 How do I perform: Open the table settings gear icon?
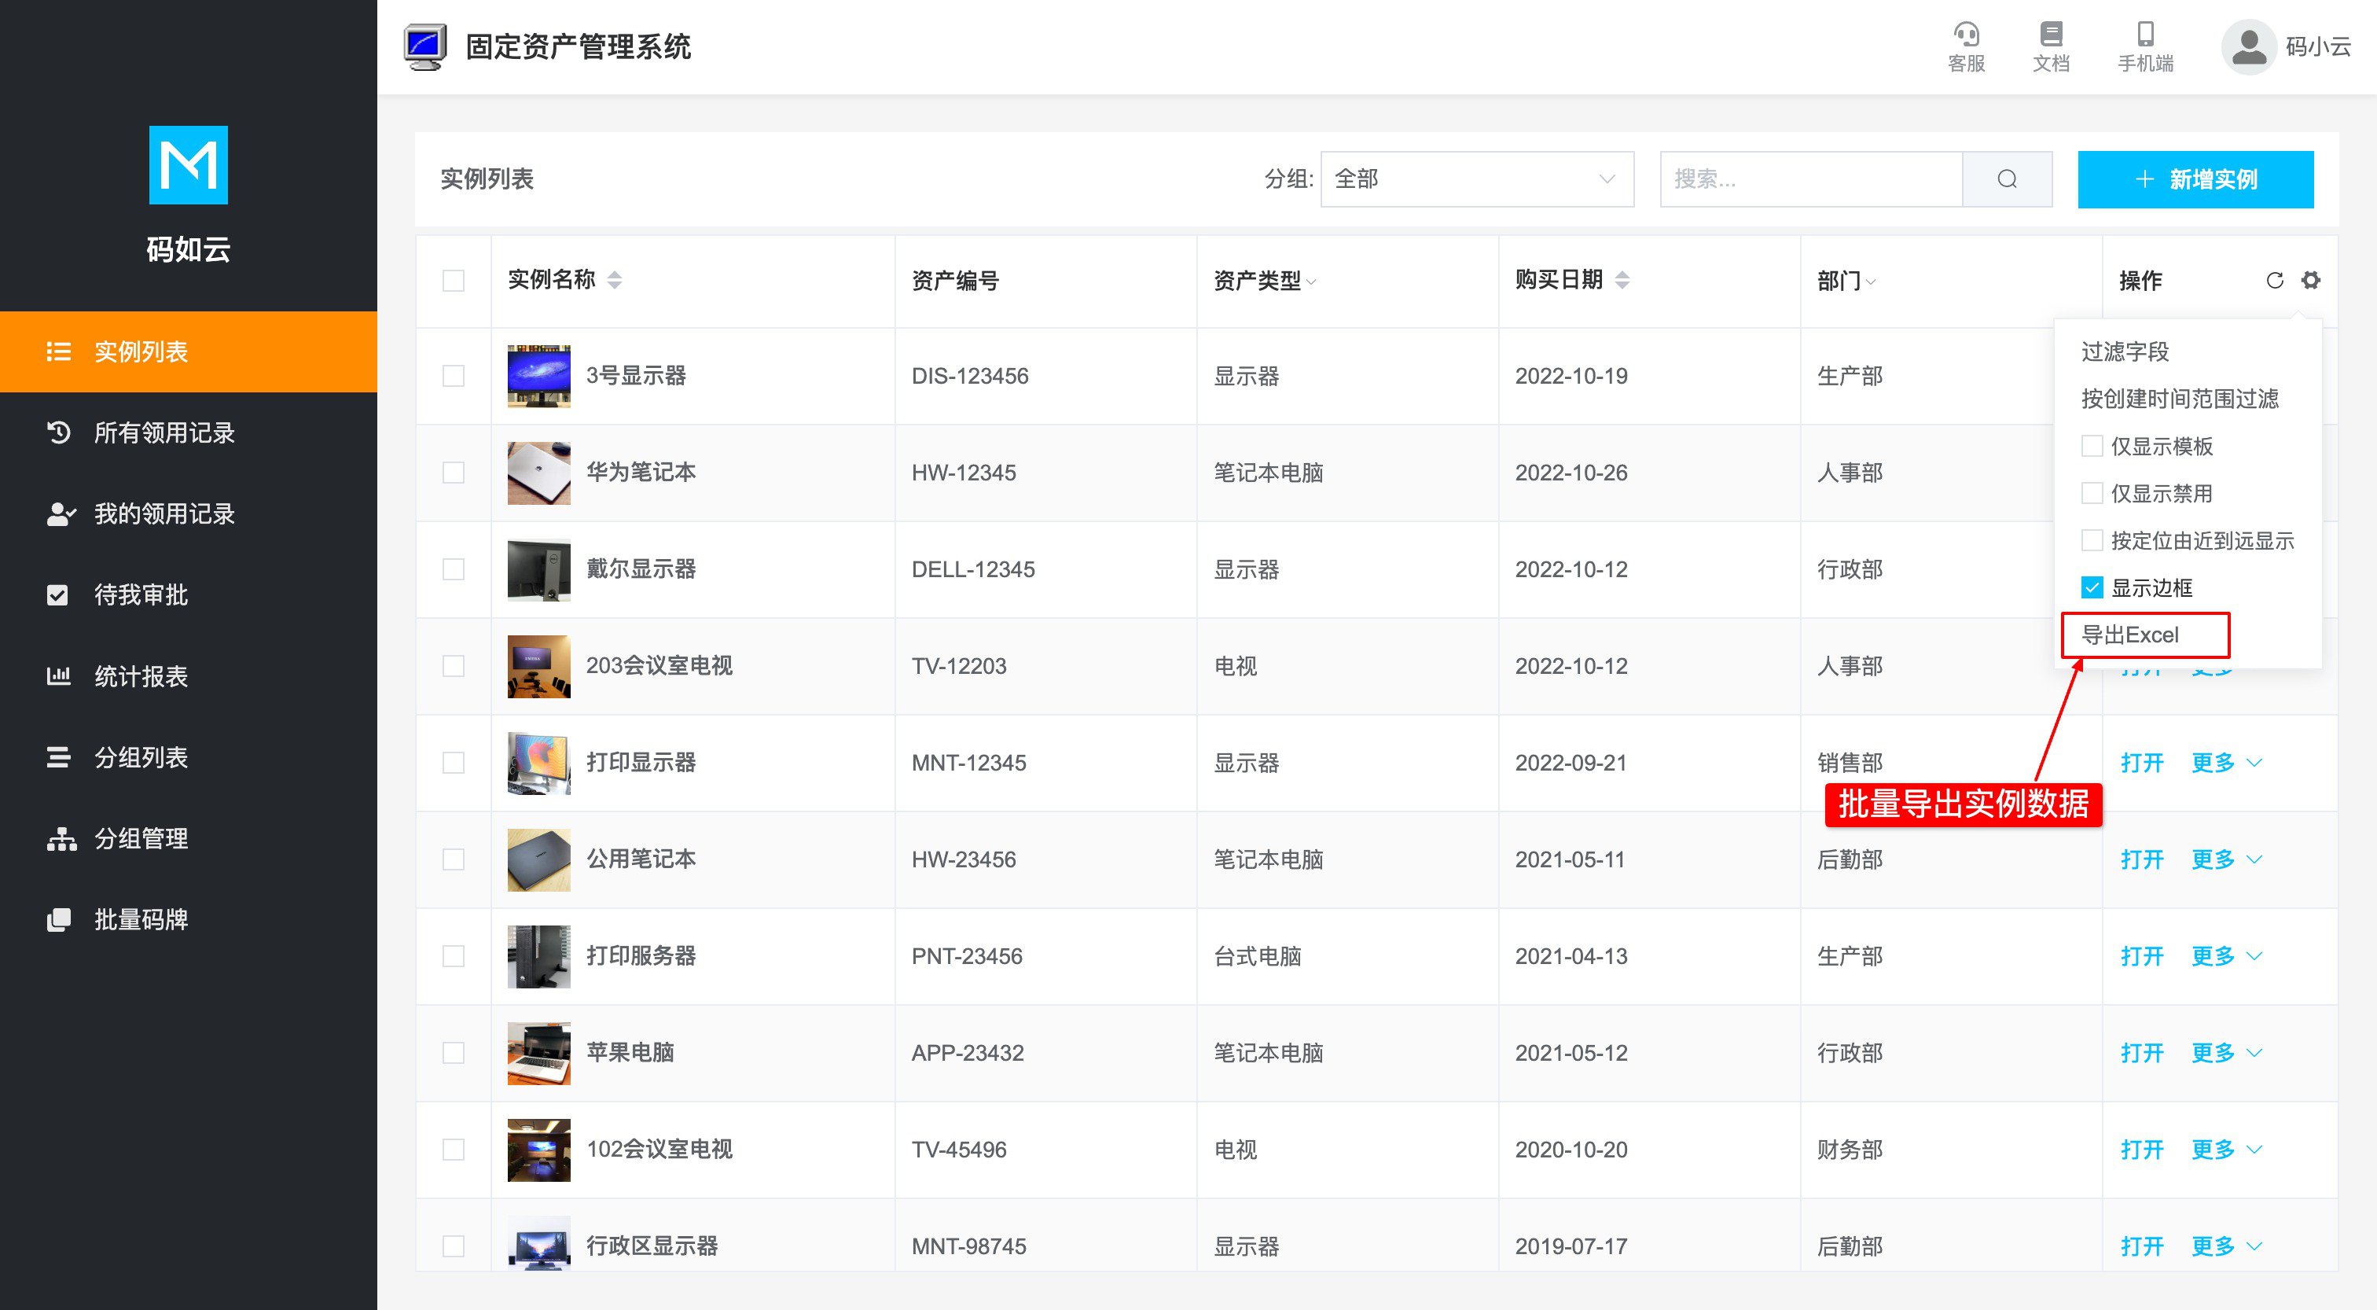(x=2310, y=280)
